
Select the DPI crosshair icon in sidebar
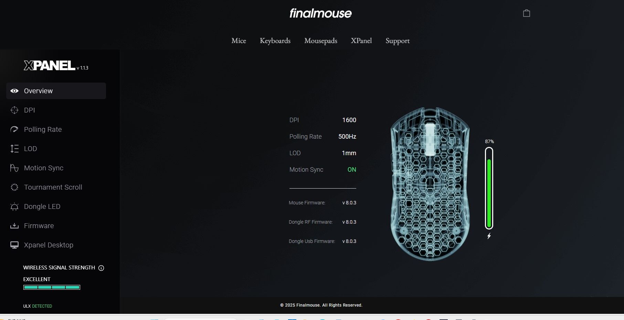14,110
